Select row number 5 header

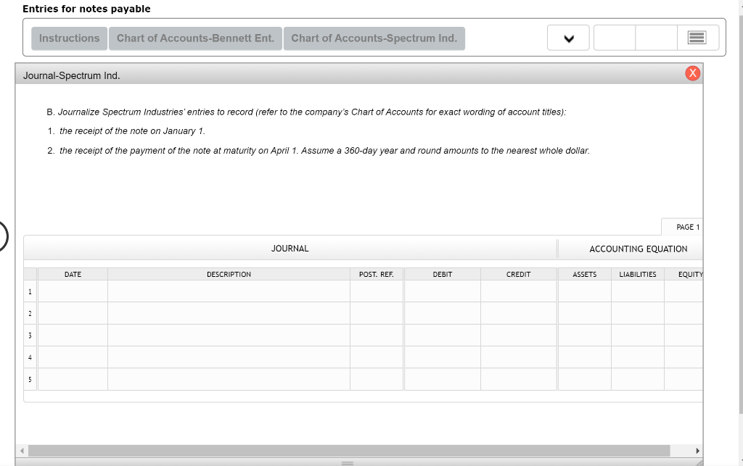(30, 380)
